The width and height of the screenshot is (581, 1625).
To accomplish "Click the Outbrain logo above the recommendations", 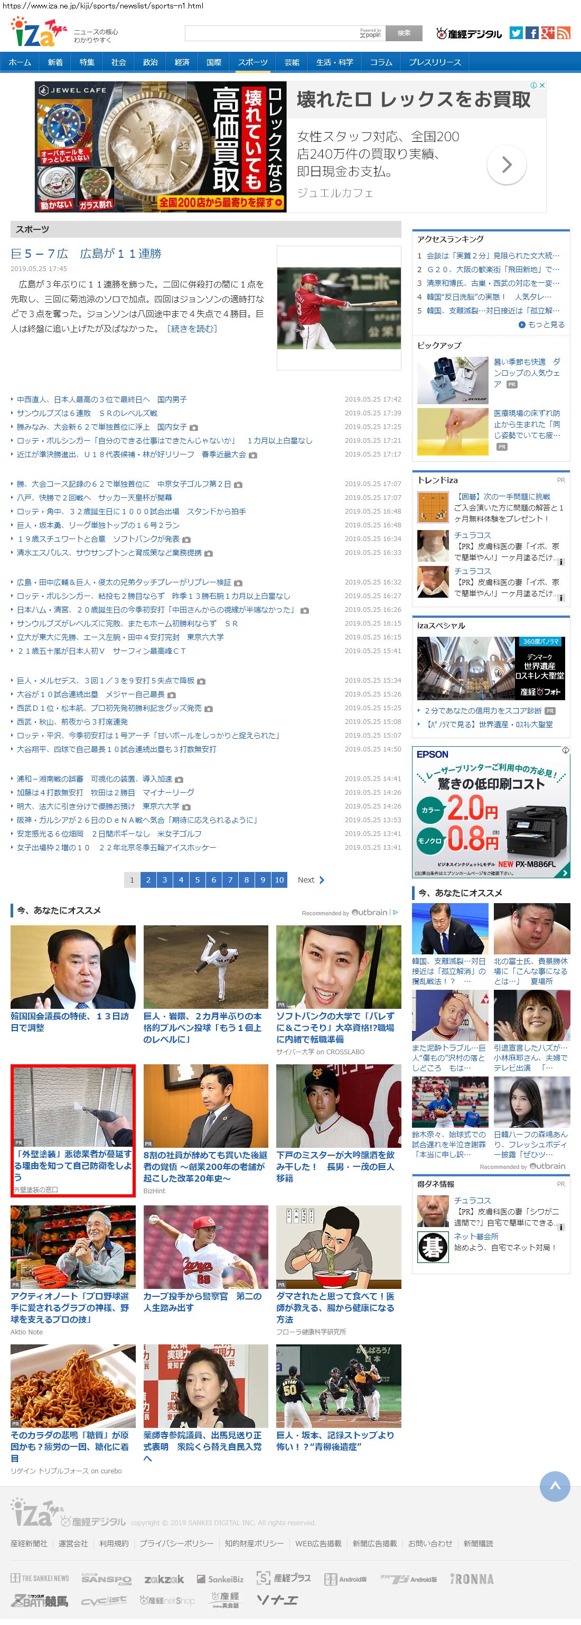I will (x=370, y=912).
